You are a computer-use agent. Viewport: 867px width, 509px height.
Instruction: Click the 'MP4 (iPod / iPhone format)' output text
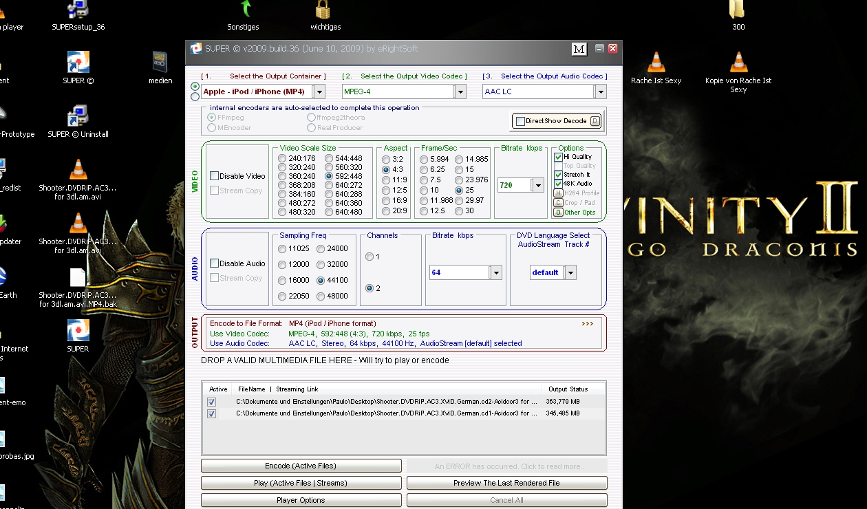(x=332, y=323)
